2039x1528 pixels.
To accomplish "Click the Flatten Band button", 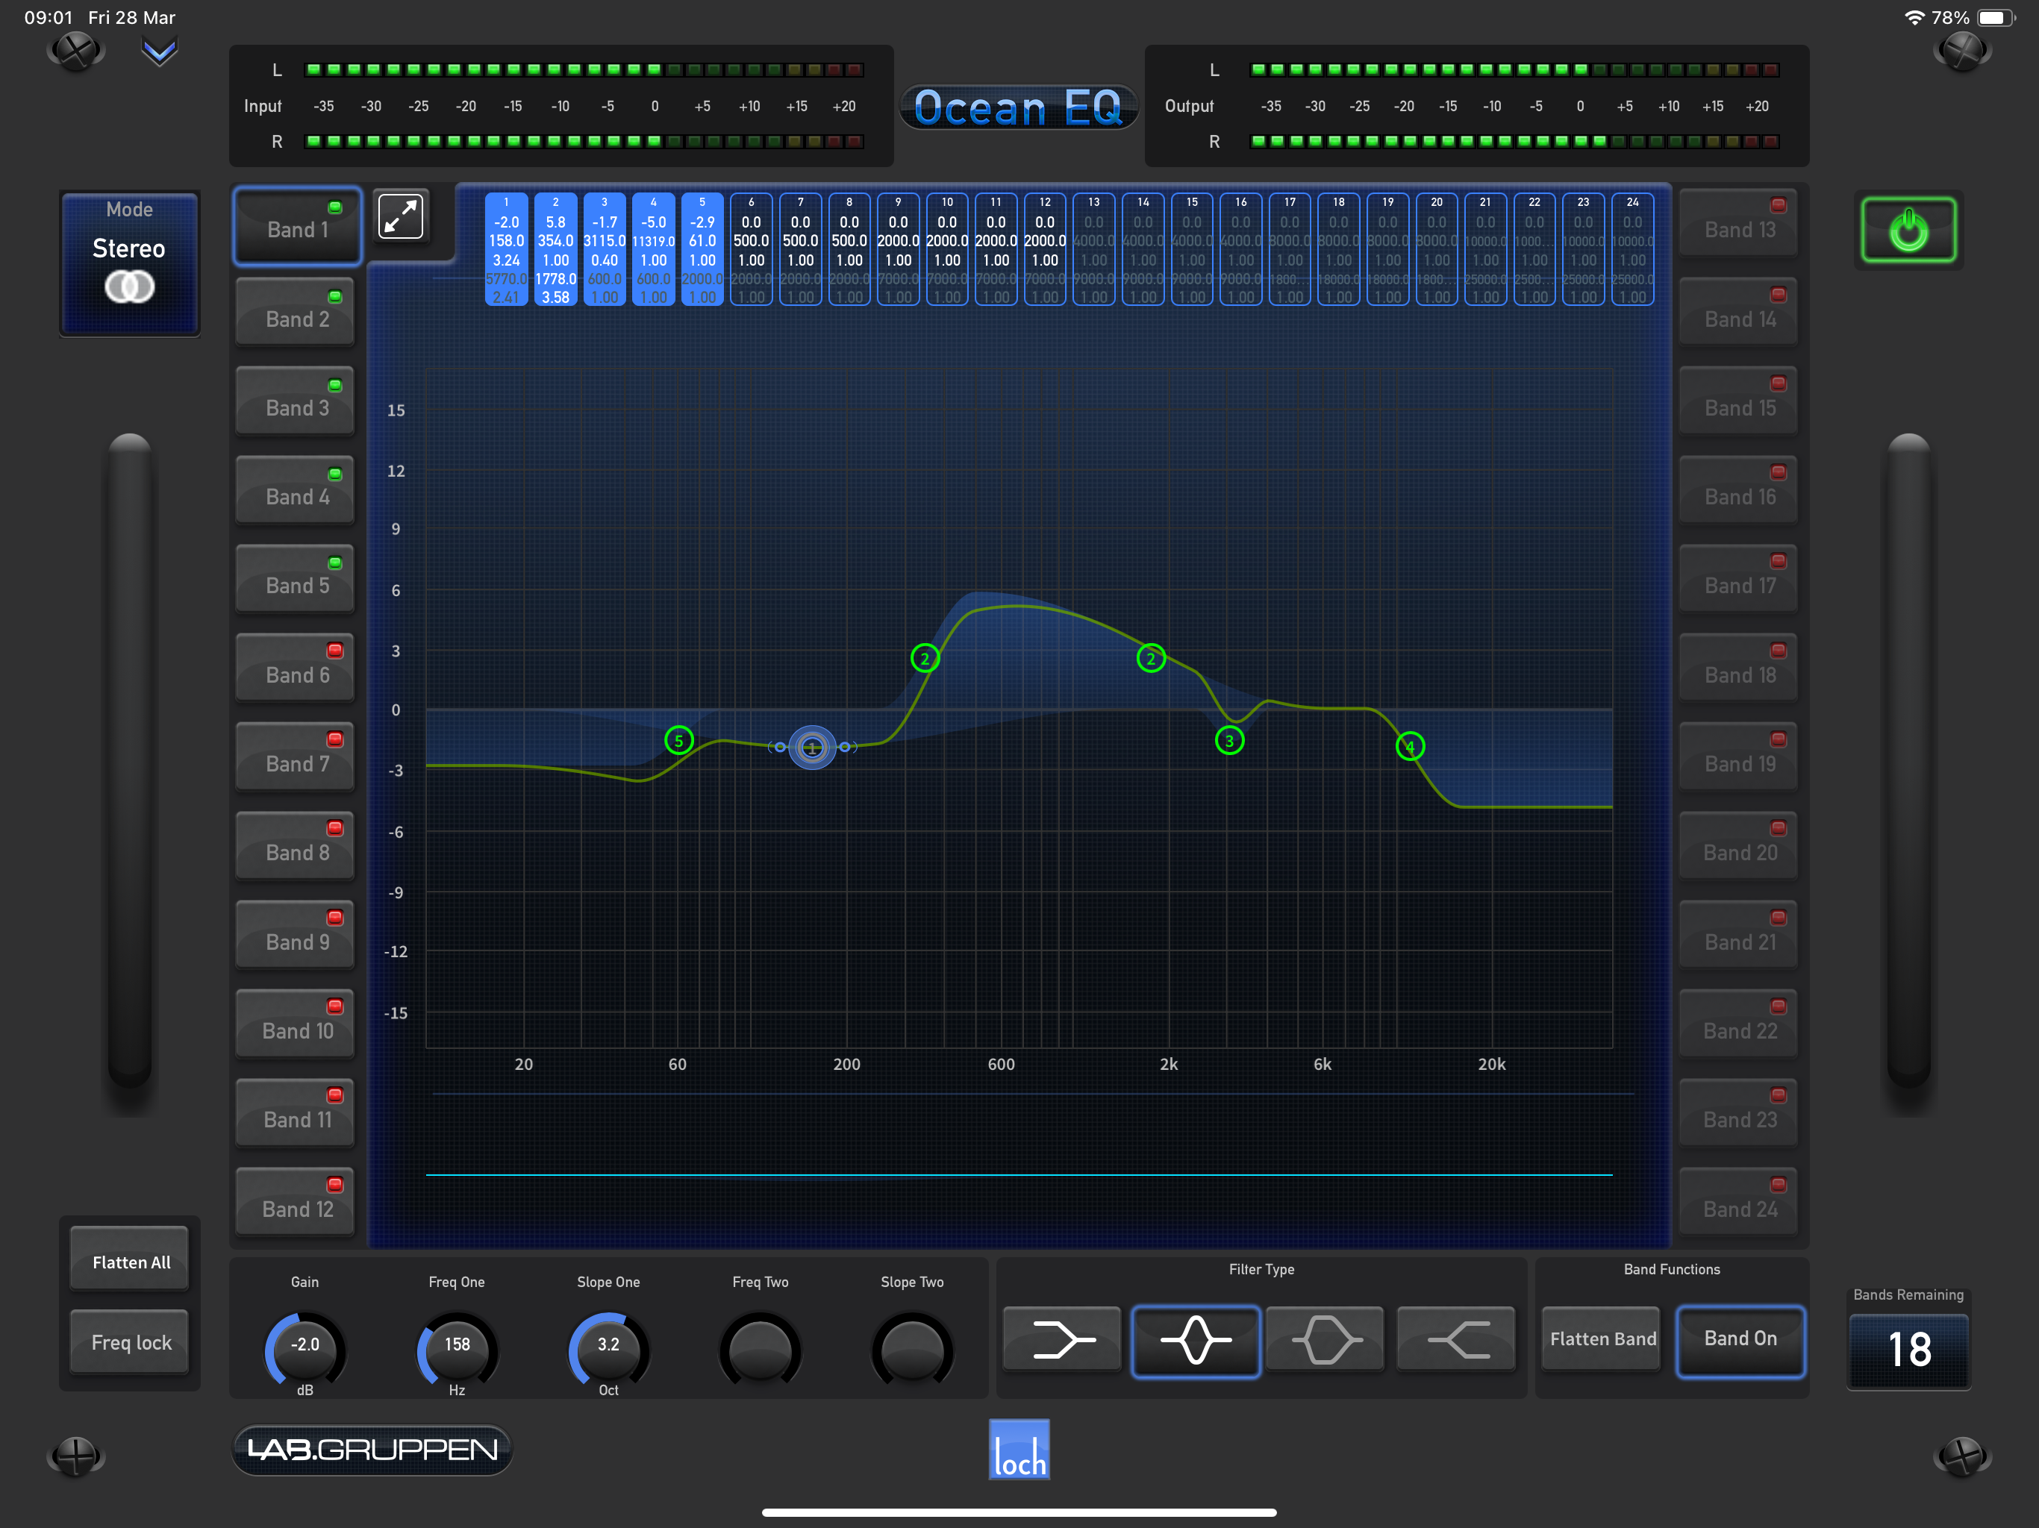I will pos(1602,1339).
